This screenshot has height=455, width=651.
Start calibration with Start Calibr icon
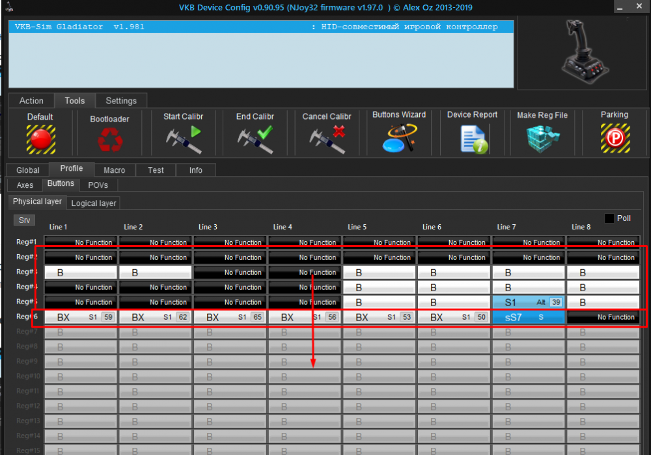tap(184, 140)
